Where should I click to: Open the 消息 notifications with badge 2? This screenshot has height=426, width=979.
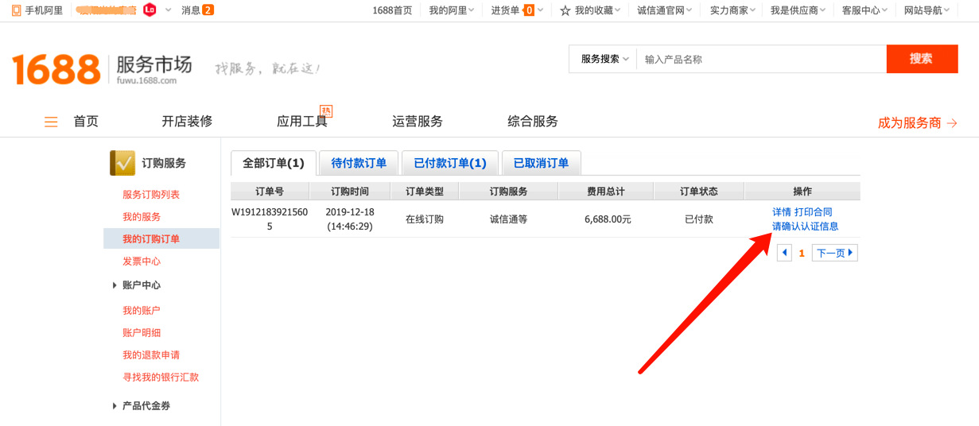[x=197, y=10]
